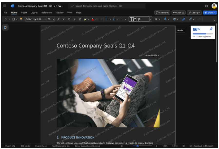Open more toolbar commands ellipsis at right
219x149 pixels.
[x=199, y=19]
